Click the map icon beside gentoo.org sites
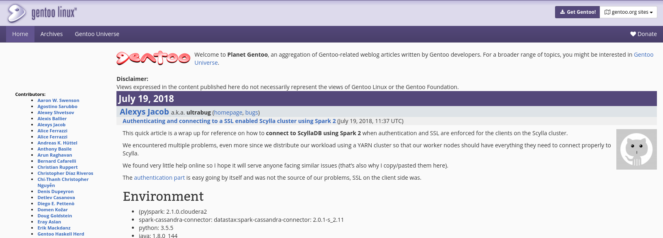This screenshot has width=663, height=238. coord(607,12)
